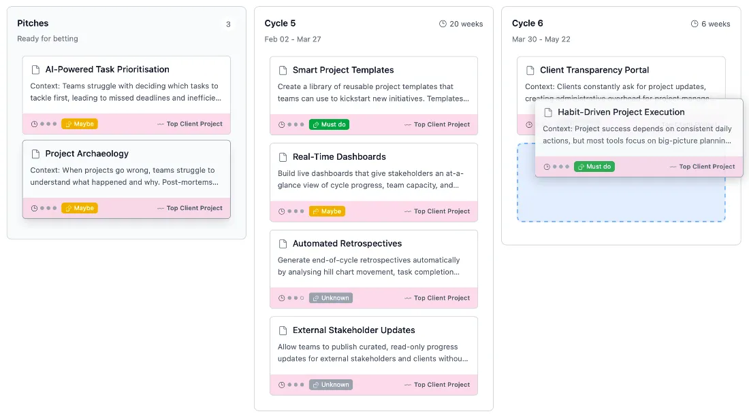Click appetite dots on Automated Retrospectives card
Viewport: 749px width, 418px height.
coord(296,298)
